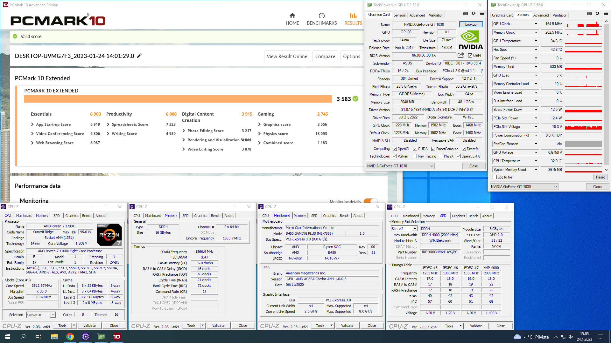The width and height of the screenshot is (611, 343).
Task: Click the camera icon in GPU-Z Sensors window
Action: 589,14
